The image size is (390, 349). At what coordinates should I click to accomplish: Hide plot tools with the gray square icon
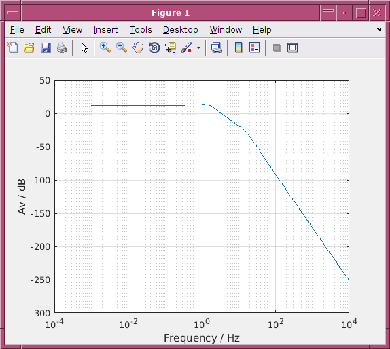click(277, 48)
